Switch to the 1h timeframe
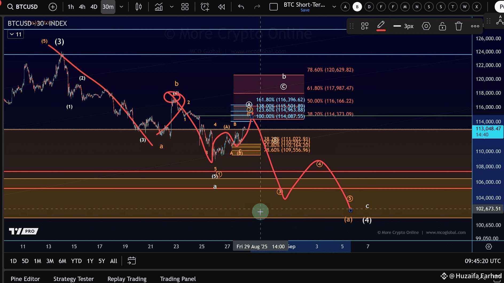The image size is (504, 283). click(x=71, y=7)
